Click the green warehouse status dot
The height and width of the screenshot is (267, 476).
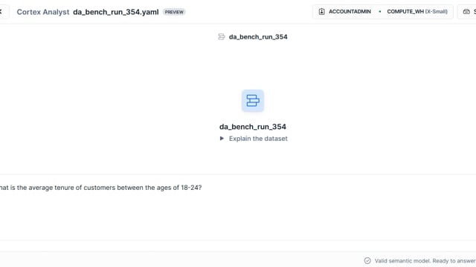(x=380, y=12)
